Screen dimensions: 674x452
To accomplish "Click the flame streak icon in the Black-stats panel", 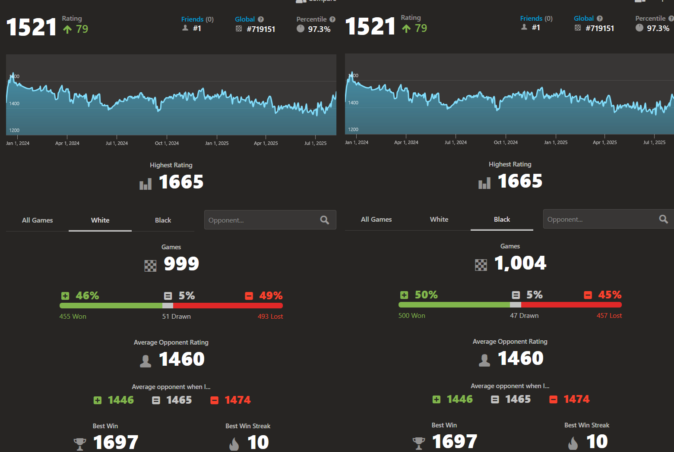I will click(x=573, y=443).
